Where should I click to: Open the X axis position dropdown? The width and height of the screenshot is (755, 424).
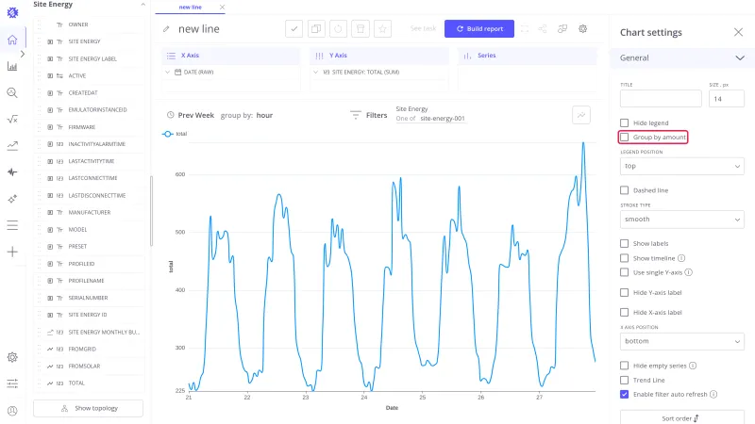(x=681, y=341)
